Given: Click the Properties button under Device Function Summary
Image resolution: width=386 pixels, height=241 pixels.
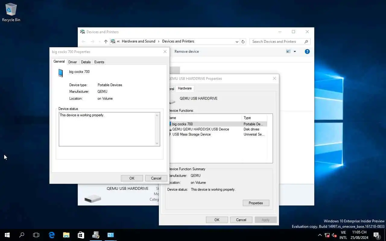Looking at the screenshot, I should pos(256,203).
